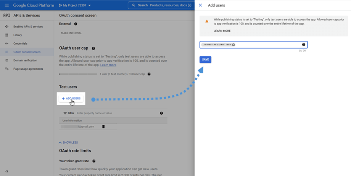Close the Add users panel

200,5
